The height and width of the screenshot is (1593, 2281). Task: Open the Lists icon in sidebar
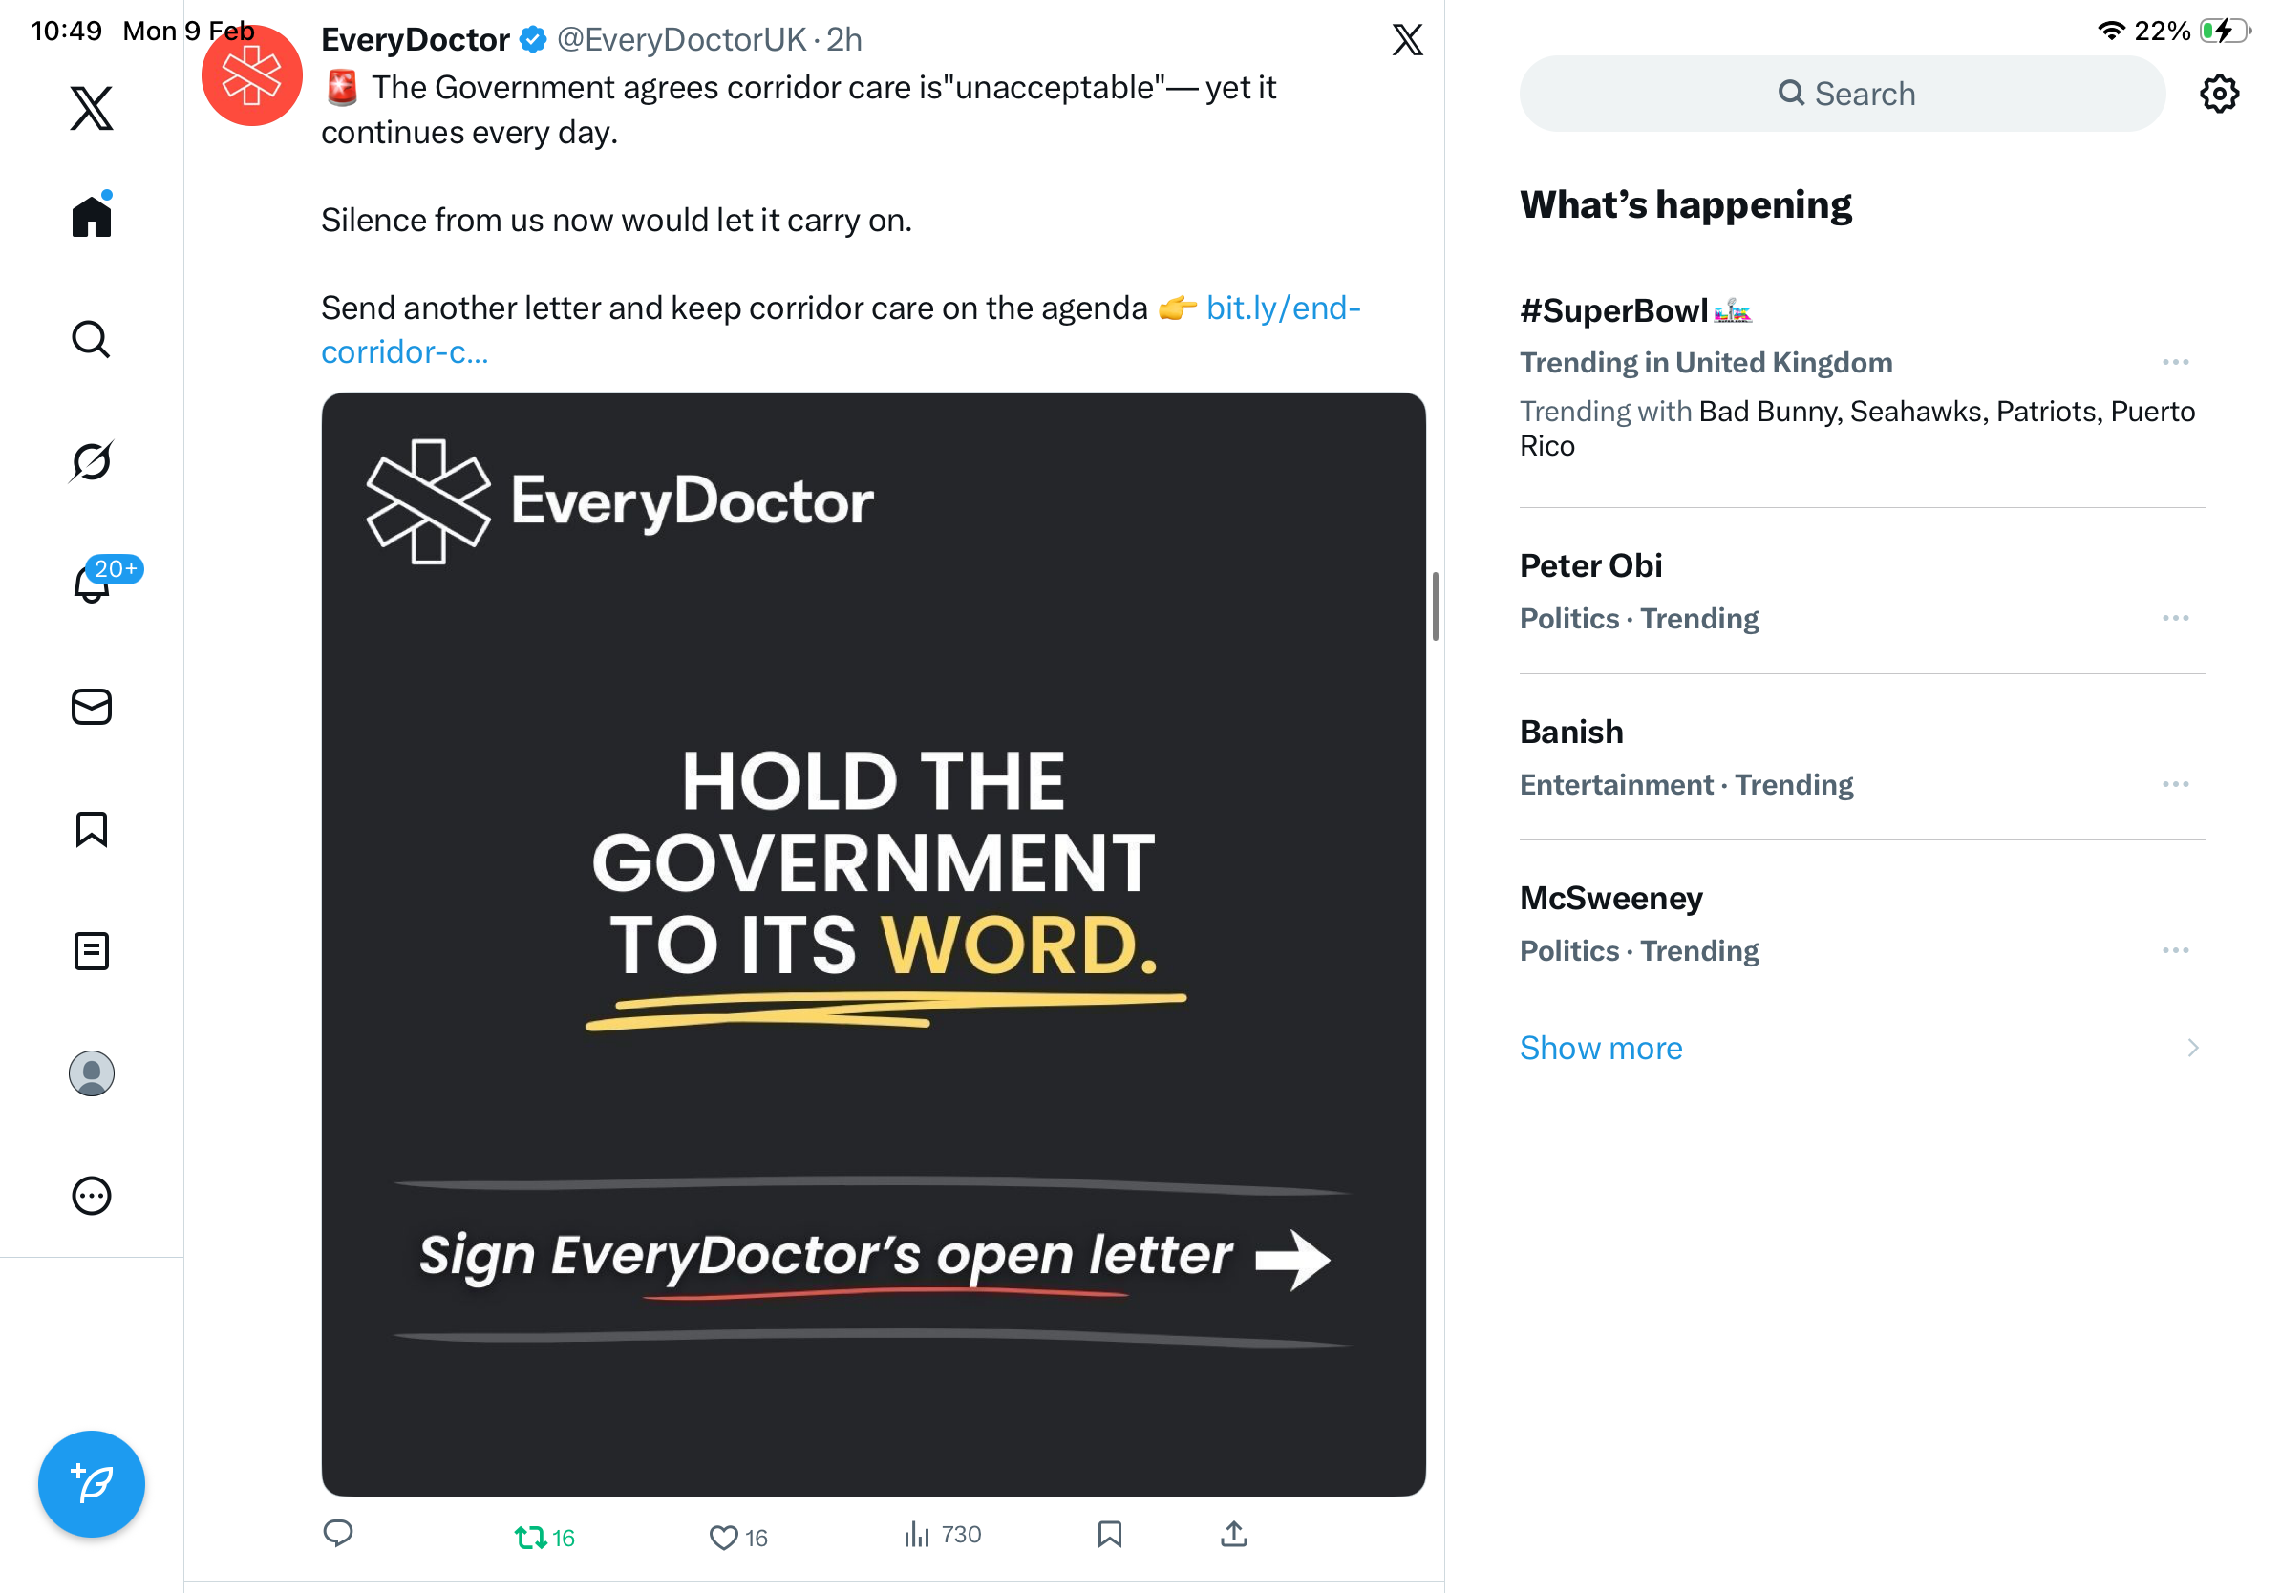pos(92,951)
